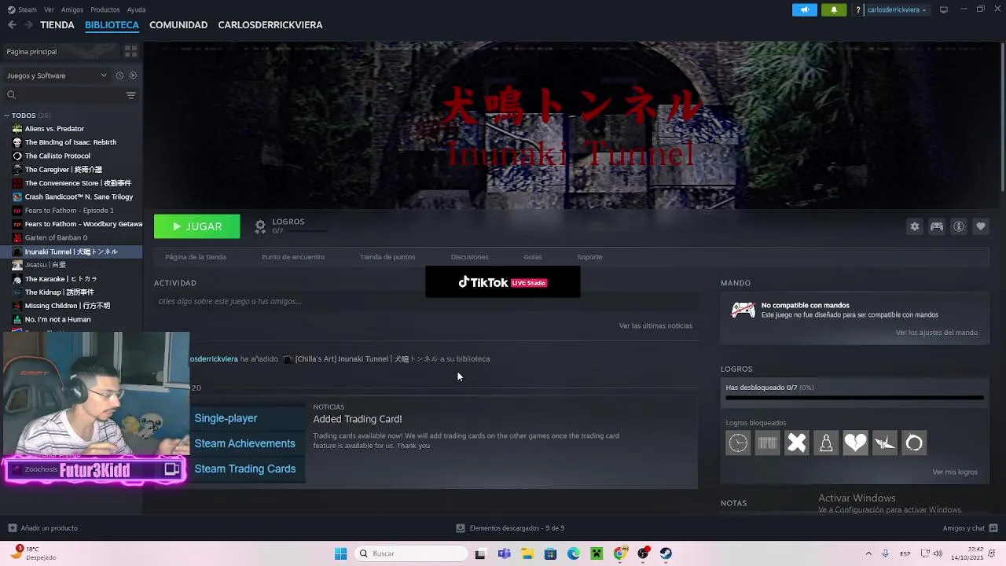The image size is (1006, 566).
Task: Collapse the TODOS games category
Action: click(7, 116)
